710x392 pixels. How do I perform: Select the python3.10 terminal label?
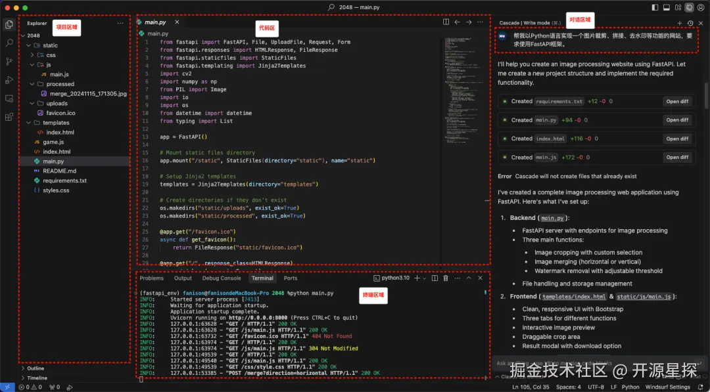pyautogui.click(x=392, y=278)
